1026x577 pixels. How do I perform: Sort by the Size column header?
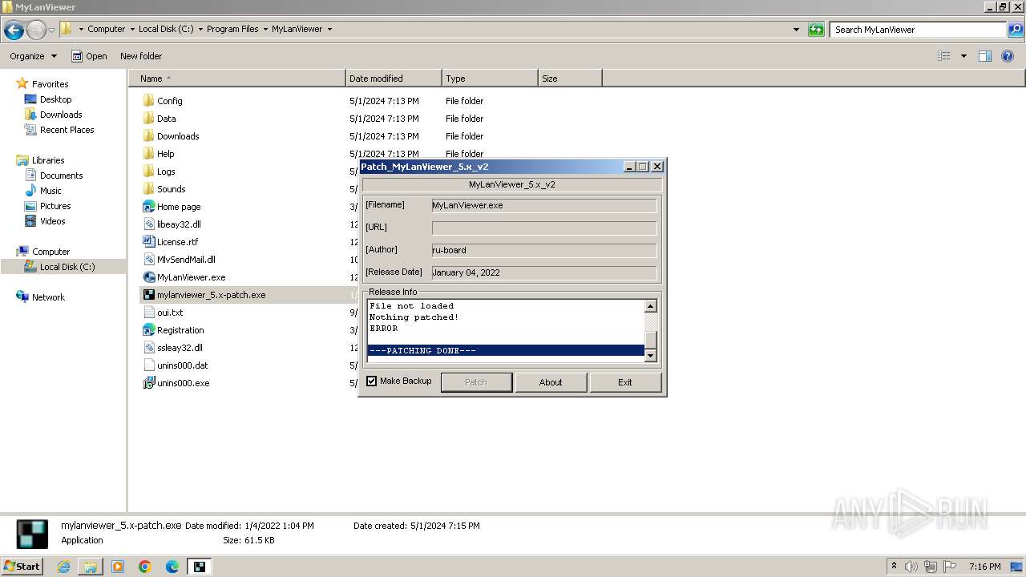click(570, 79)
